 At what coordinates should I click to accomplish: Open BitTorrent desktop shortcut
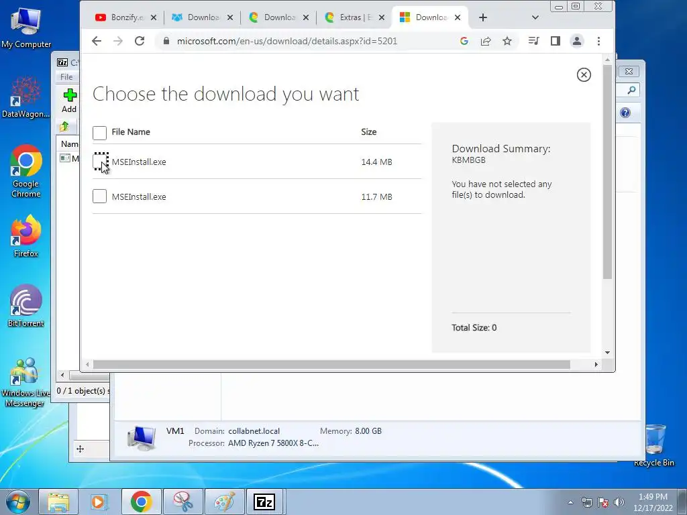[x=26, y=306]
